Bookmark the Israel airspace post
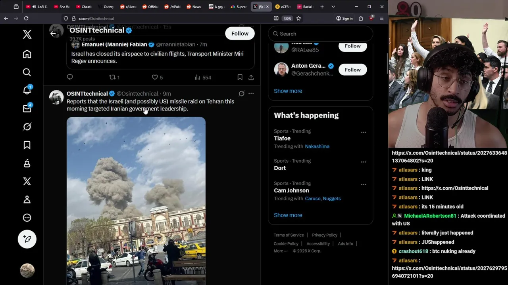Viewport: 508px width, 285px height. point(240,77)
